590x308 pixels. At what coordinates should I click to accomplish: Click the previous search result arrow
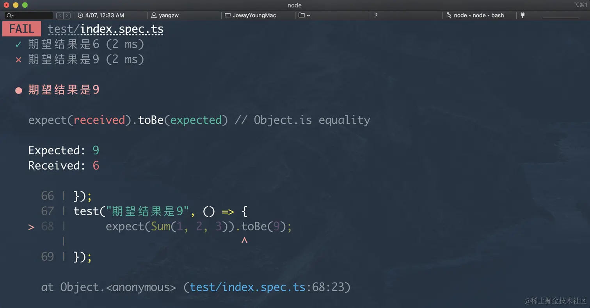(60, 16)
